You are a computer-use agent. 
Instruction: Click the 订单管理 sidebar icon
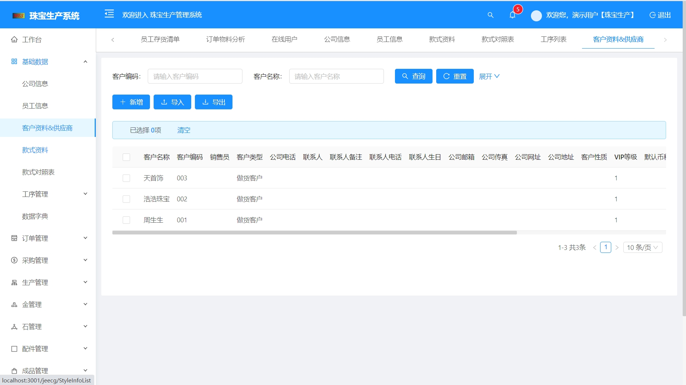click(14, 238)
